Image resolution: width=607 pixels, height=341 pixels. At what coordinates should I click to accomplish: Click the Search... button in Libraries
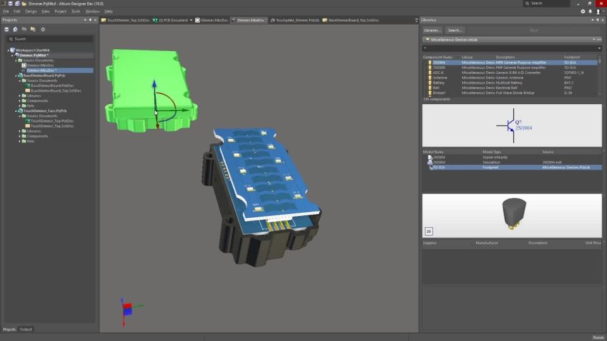point(455,30)
